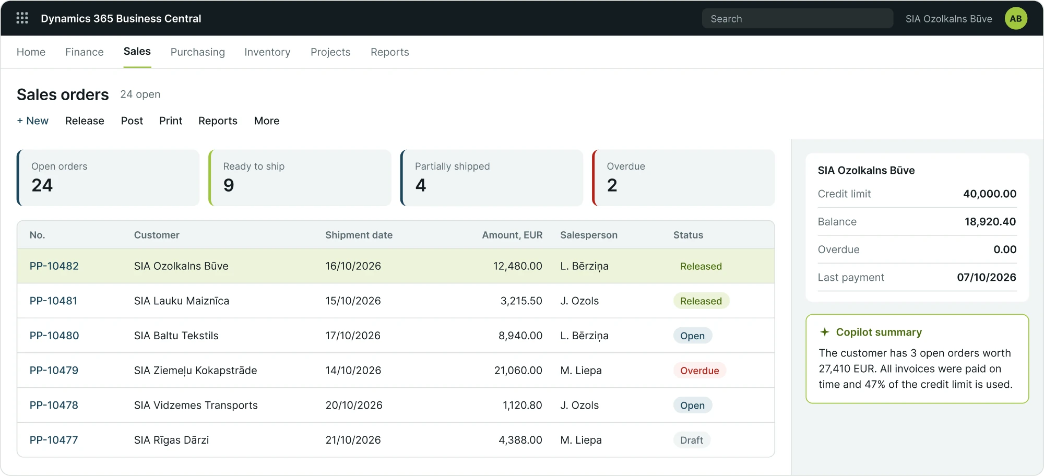The width and height of the screenshot is (1044, 476).
Task: Create a new sales order with + New
Action: (32, 121)
